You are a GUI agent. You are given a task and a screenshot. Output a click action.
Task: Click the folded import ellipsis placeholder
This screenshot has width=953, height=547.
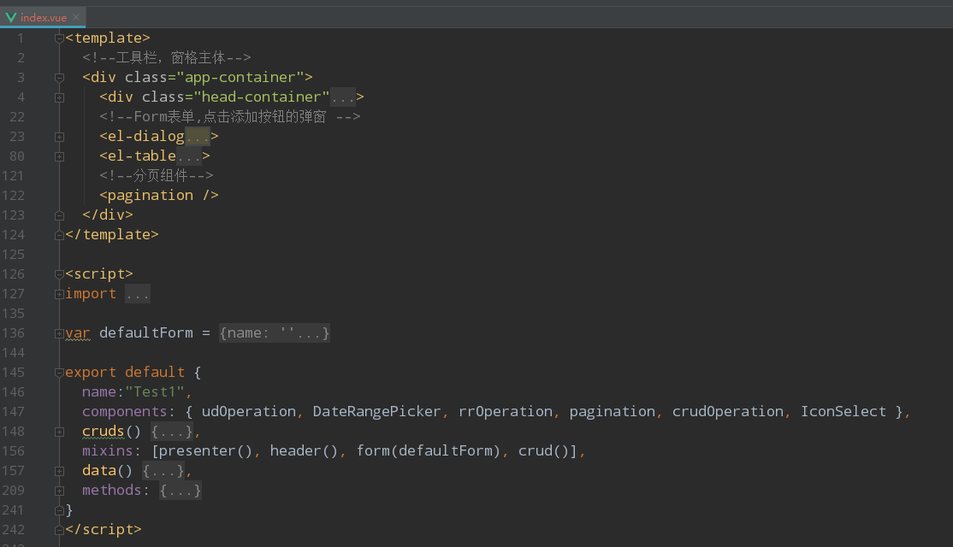pyautogui.click(x=138, y=294)
